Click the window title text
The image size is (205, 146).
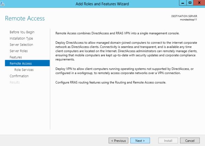coord(102,3)
